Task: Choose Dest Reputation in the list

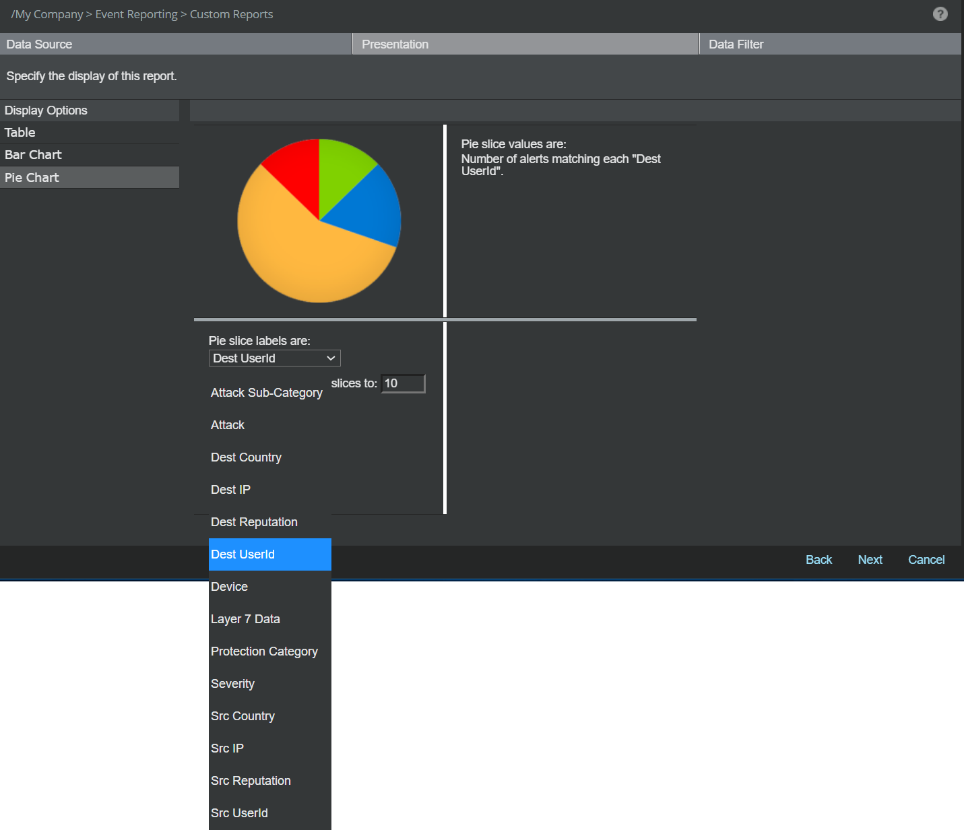Action: [x=270, y=522]
